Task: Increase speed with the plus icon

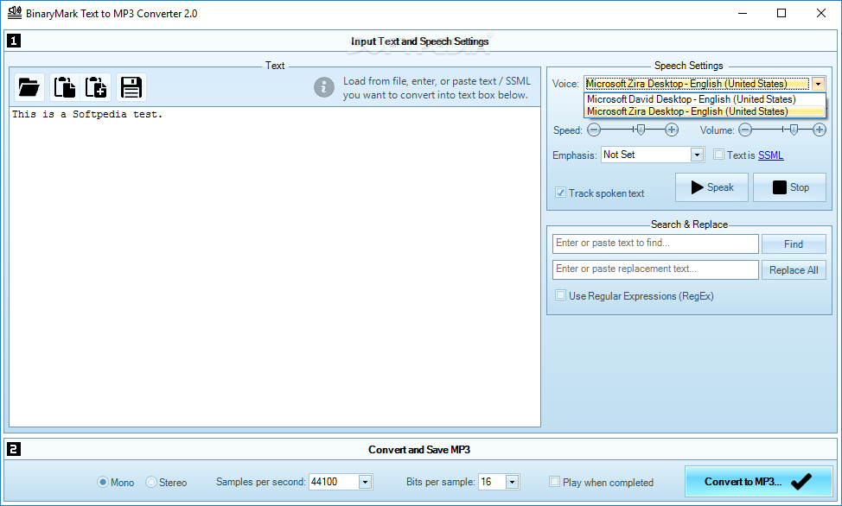Action: (x=671, y=130)
